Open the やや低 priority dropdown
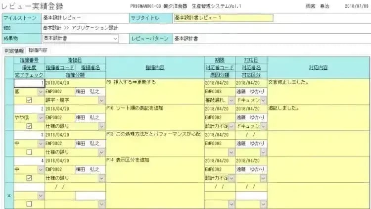Screen dimensions: 371x209 [x=41, y=117]
